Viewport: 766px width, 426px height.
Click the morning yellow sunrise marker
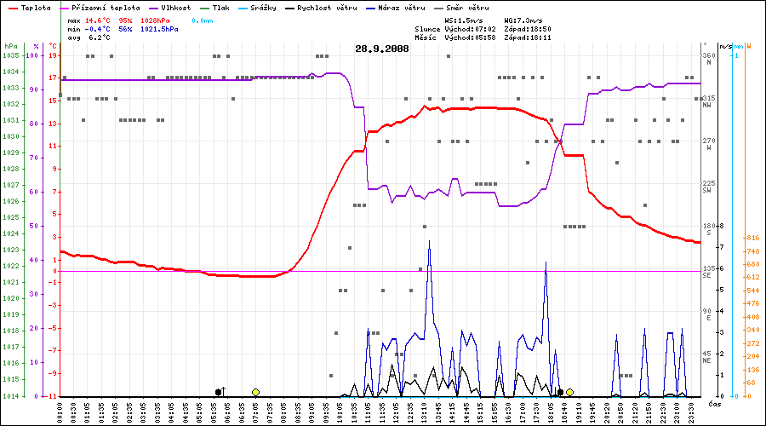[255, 392]
